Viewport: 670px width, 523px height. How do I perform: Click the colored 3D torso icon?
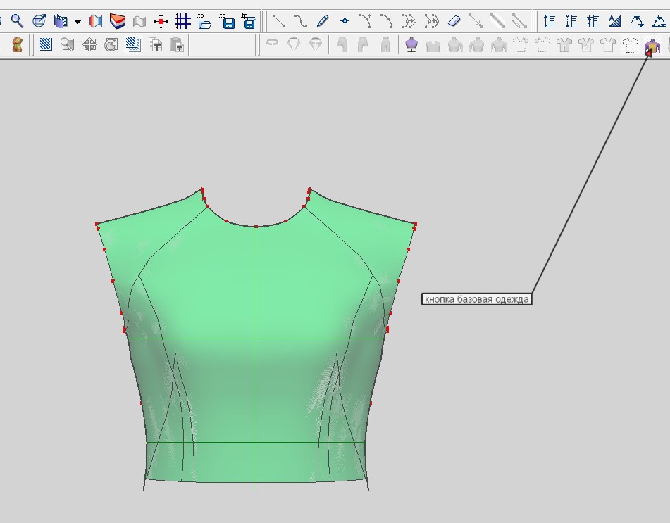point(17,45)
